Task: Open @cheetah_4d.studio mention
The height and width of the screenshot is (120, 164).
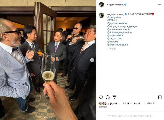Action: (118, 45)
